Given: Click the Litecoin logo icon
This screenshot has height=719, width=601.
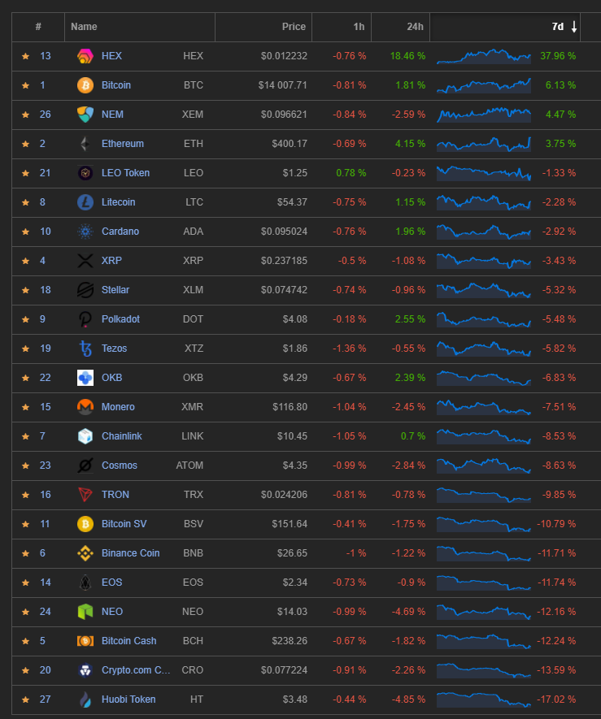Looking at the screenshot, I should pyautogui.click(x=85, y=202).
